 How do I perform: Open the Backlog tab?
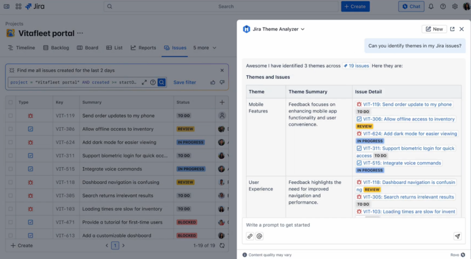pos(56,48)
